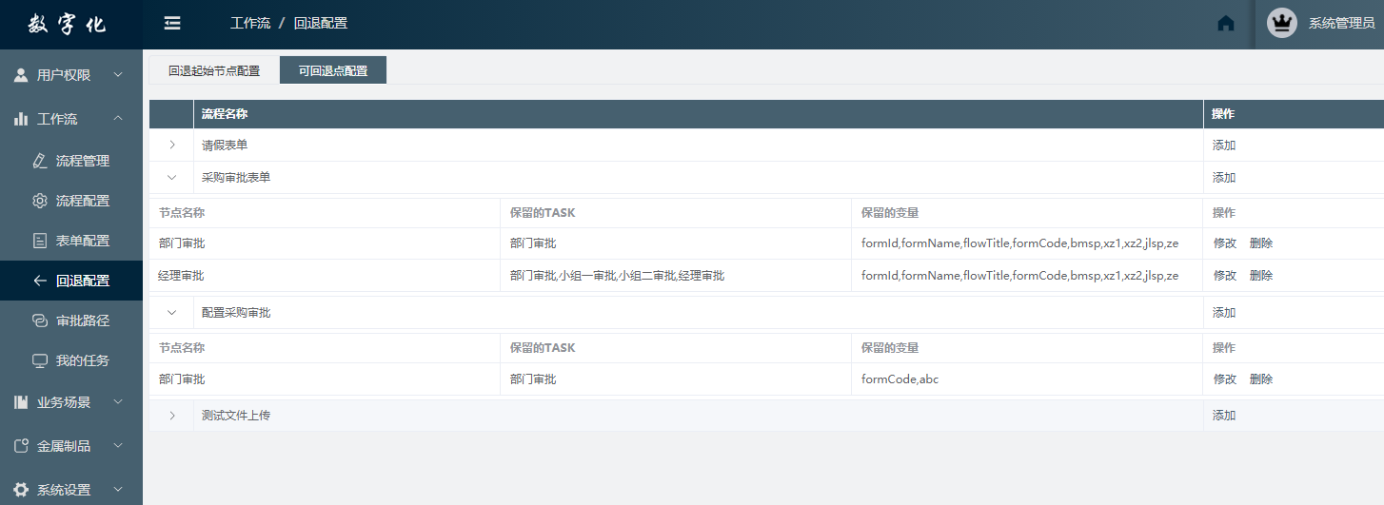Click 工作流 in the breadcrumb
Viewport: 1384px width, 505px height.
pyautogui.click(x=249, y=24)
